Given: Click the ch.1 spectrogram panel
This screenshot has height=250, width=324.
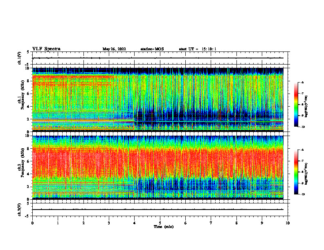Looking at the screenshot, I should coord(158,100).
